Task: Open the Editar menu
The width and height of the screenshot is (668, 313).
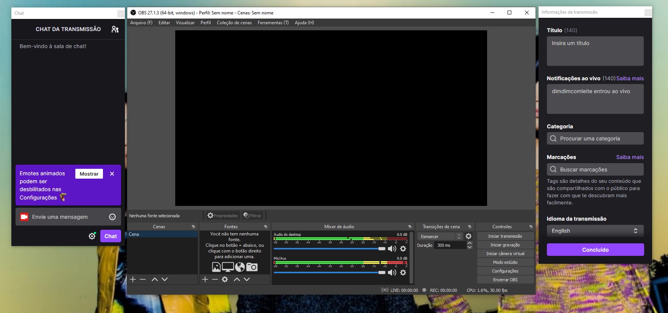Action: tap(164, 23)
